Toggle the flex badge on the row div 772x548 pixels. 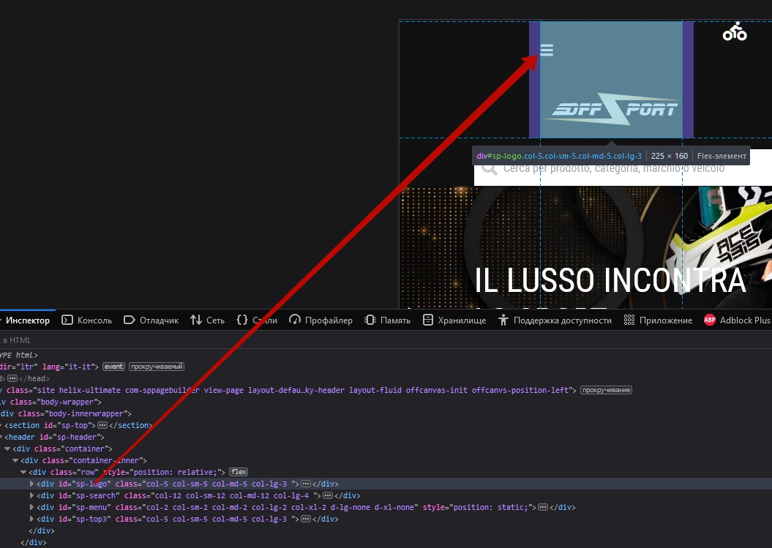pyautogui.click(x=239, y=472)
